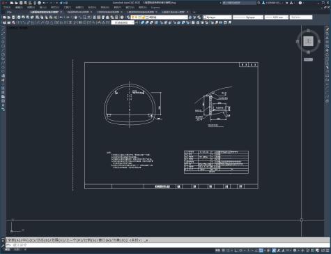331x254 pixels.
Task: Click the command line customize wrench icon
Action: (3, 245)
